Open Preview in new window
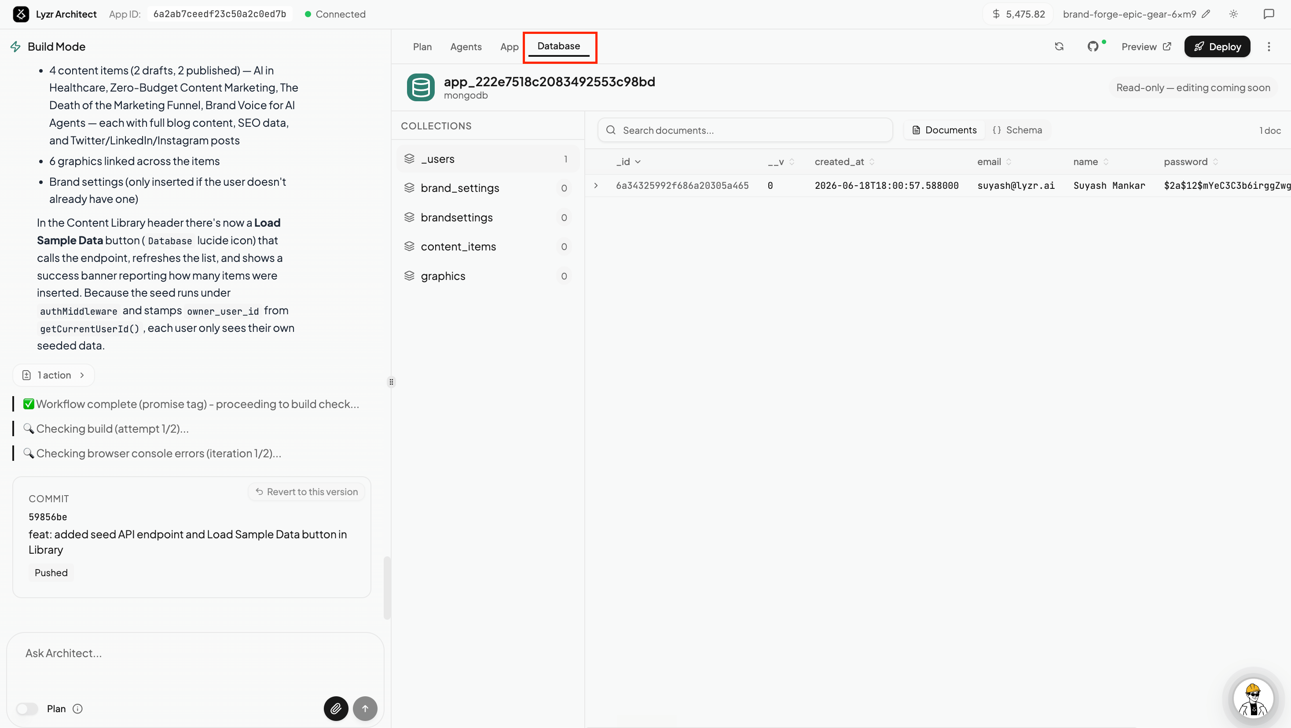This screenshot has width=1291, height=728. point(1146,47)
